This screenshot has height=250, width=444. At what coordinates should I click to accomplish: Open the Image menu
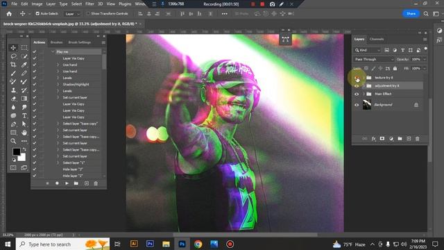[x=37, y=4]
